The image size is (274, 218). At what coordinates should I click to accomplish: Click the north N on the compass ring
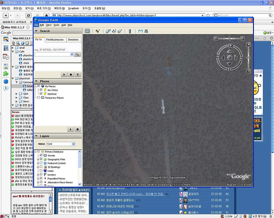pyautogui.click(x=231, y=45)
